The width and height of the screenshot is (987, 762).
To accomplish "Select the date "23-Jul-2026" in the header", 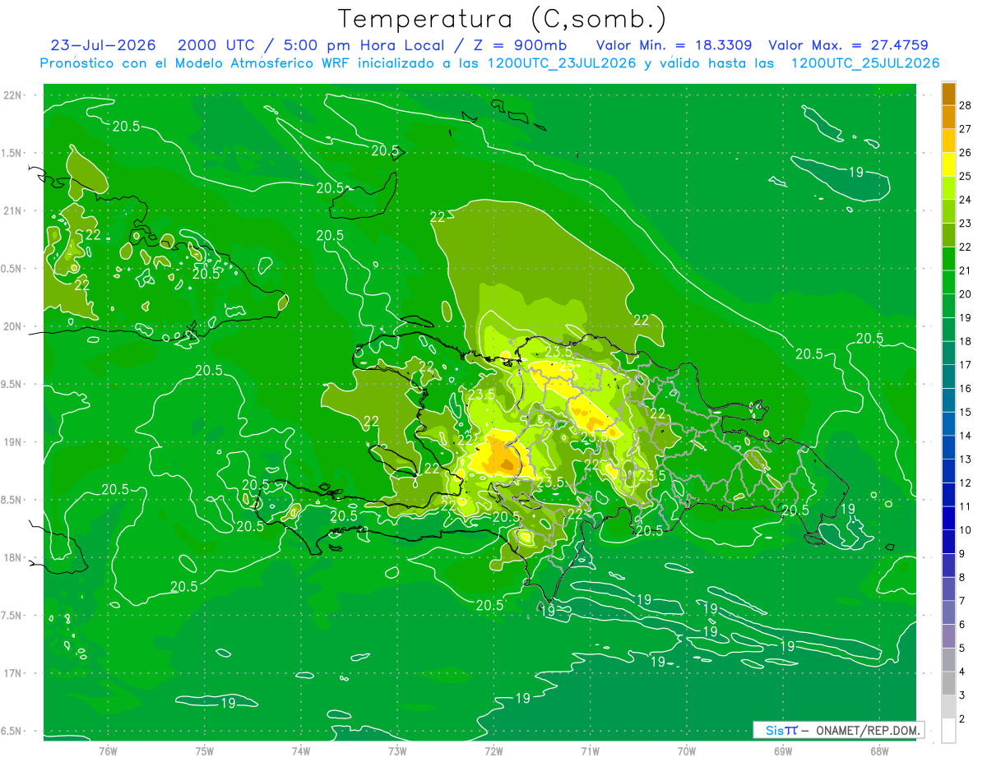I will click(103, 45).
